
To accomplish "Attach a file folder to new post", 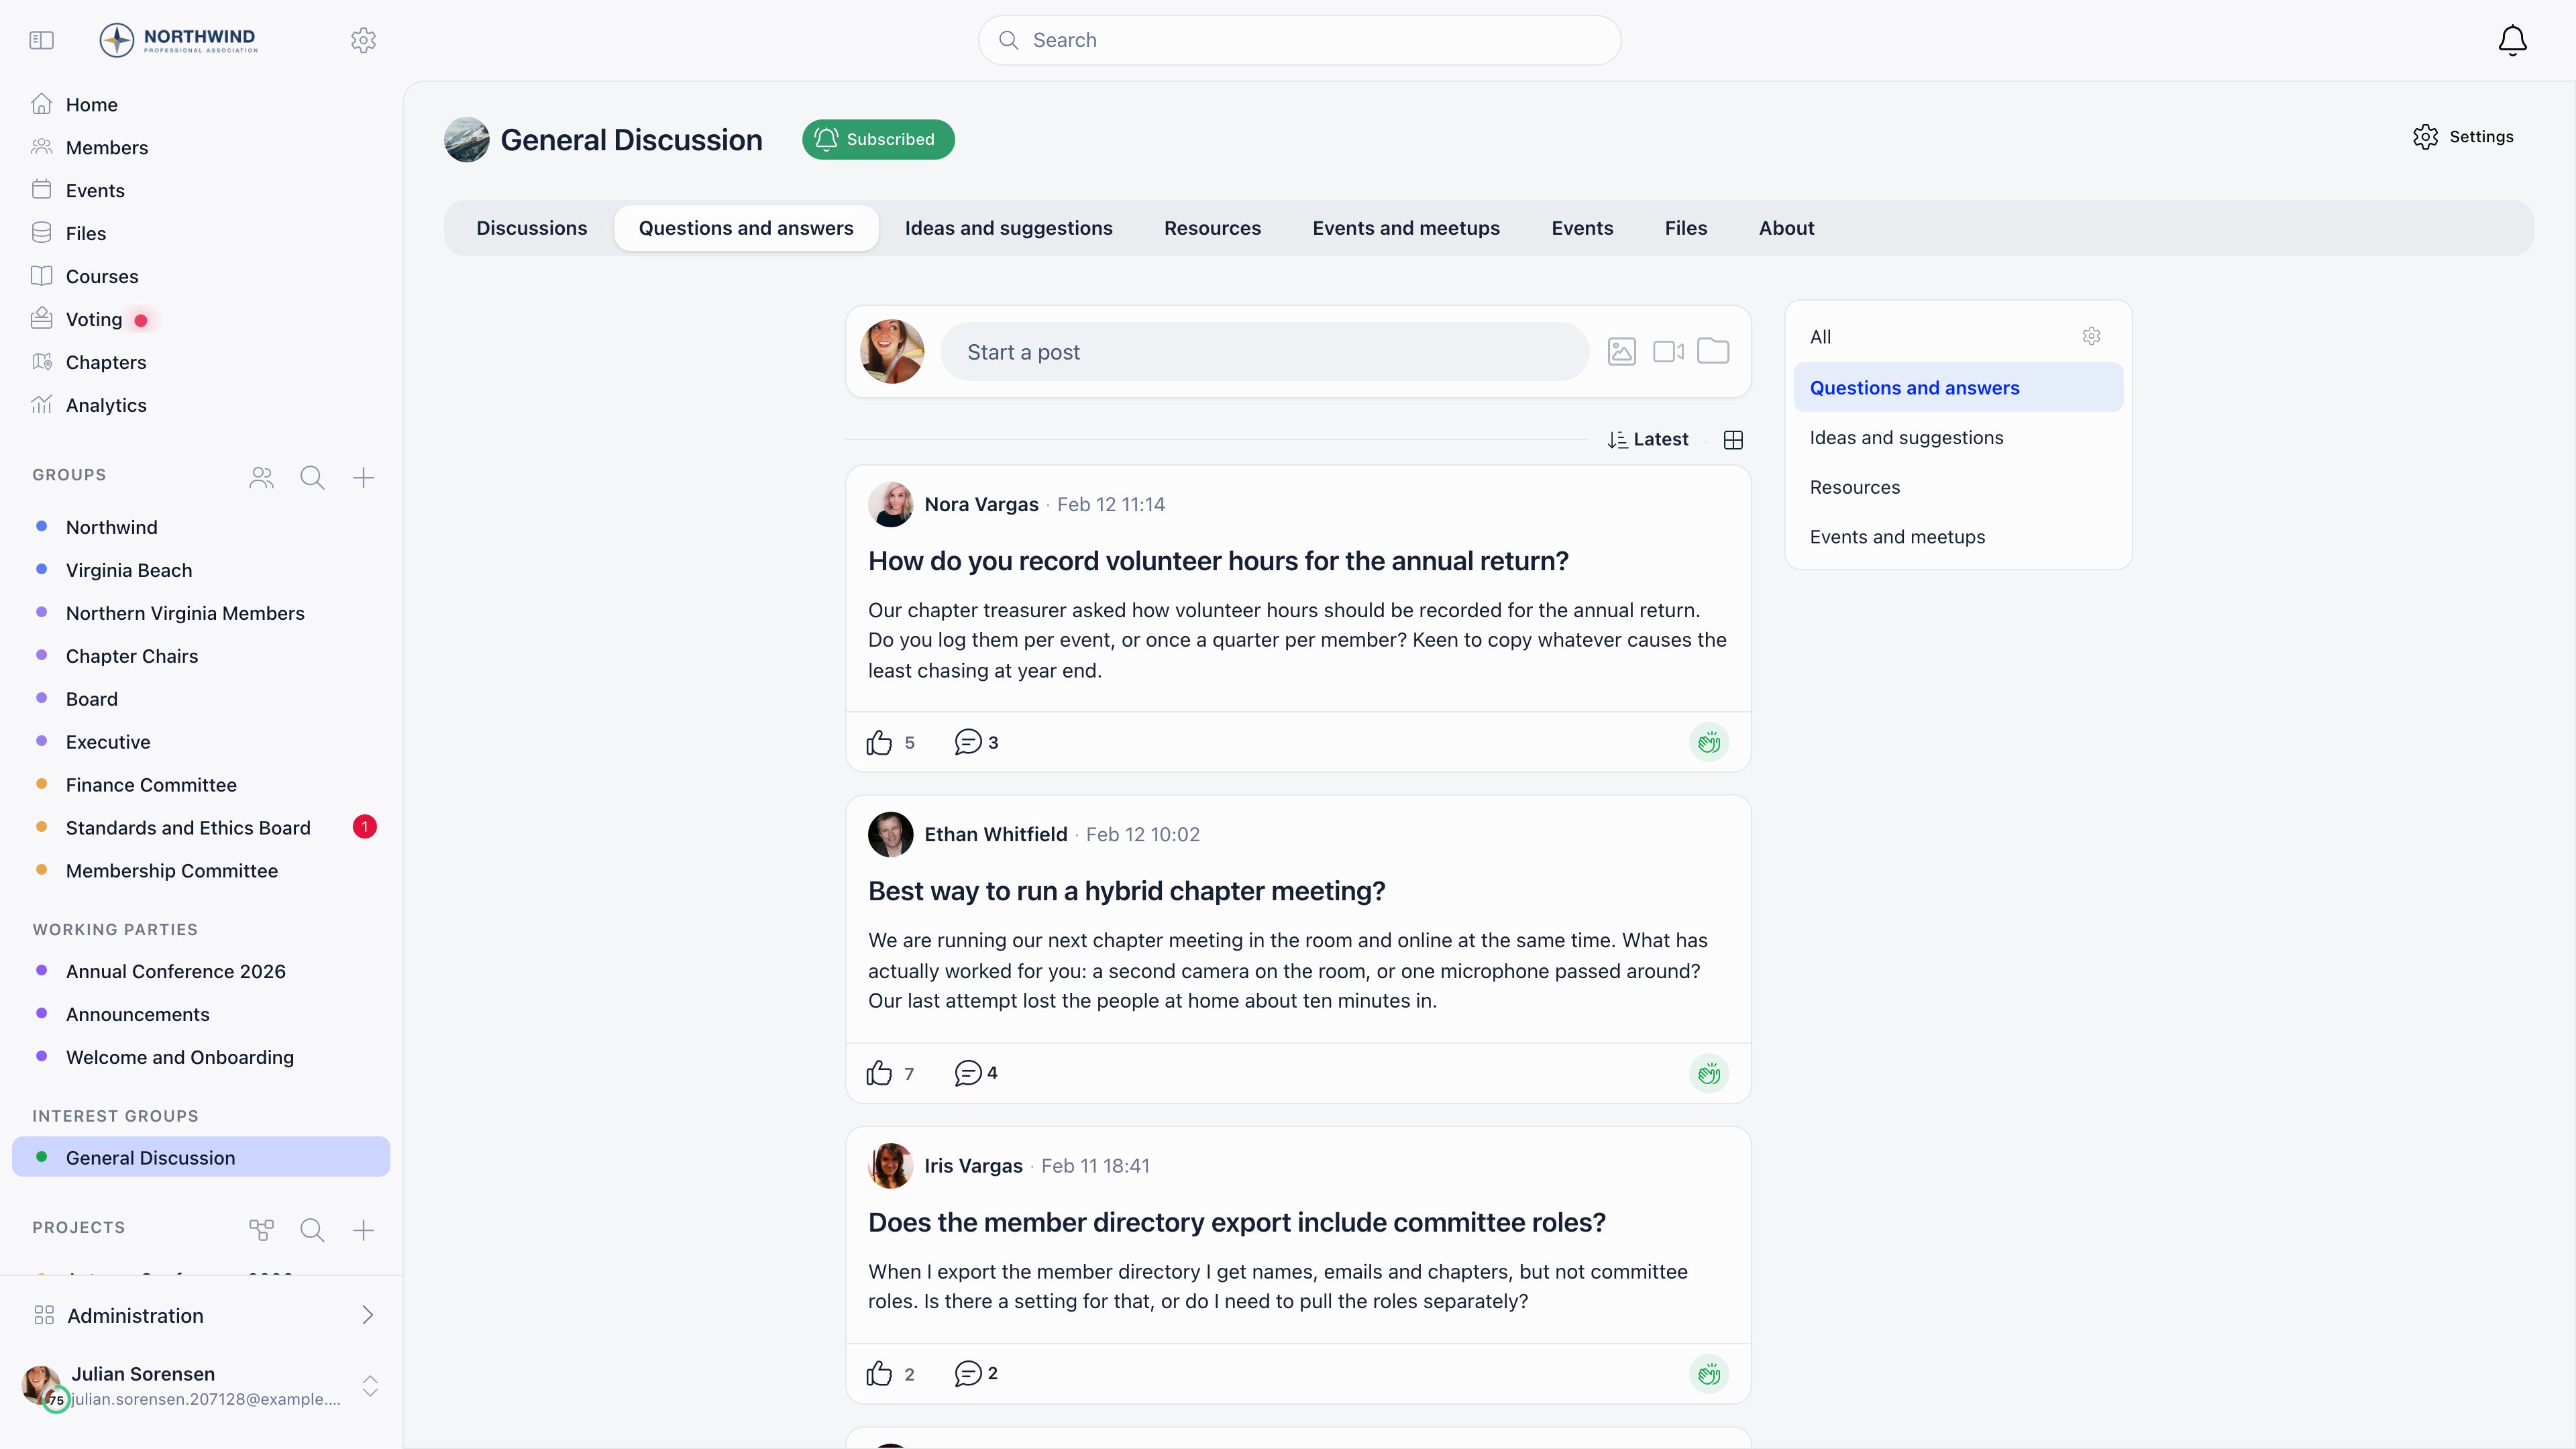I will 1713,351.
